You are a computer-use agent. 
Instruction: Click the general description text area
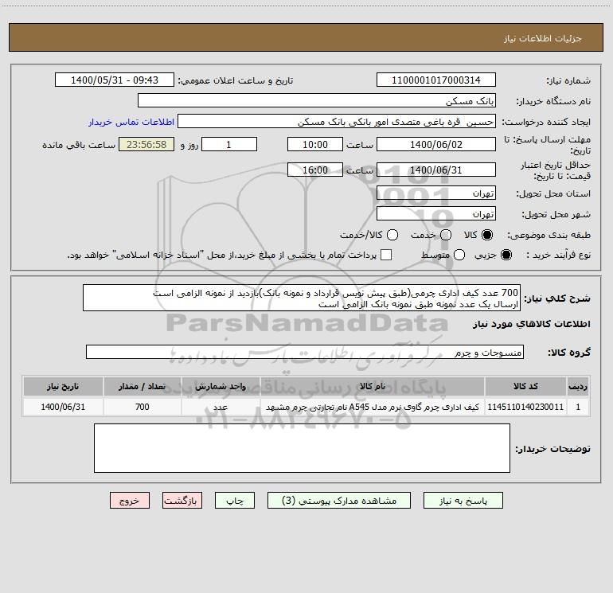point(302,298)
